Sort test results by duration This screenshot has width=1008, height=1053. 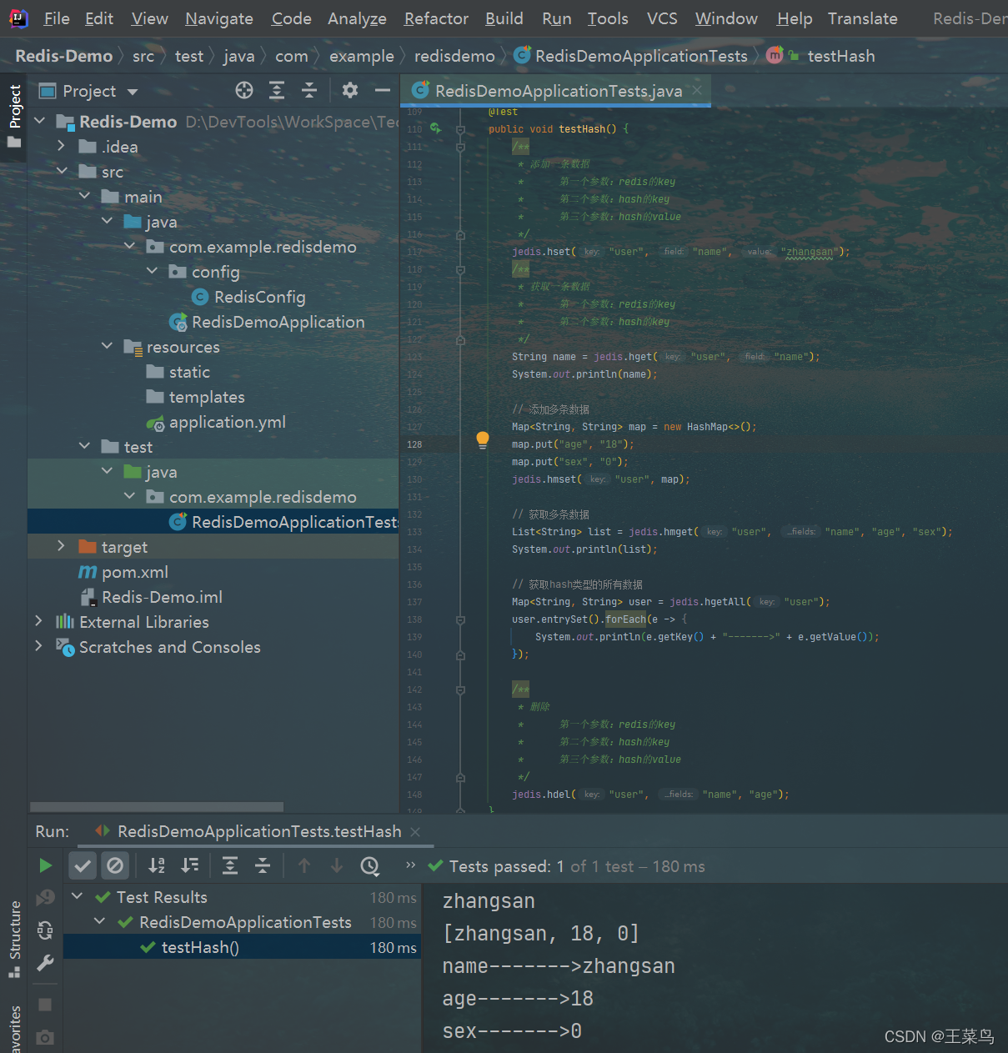tap(190, 866)
